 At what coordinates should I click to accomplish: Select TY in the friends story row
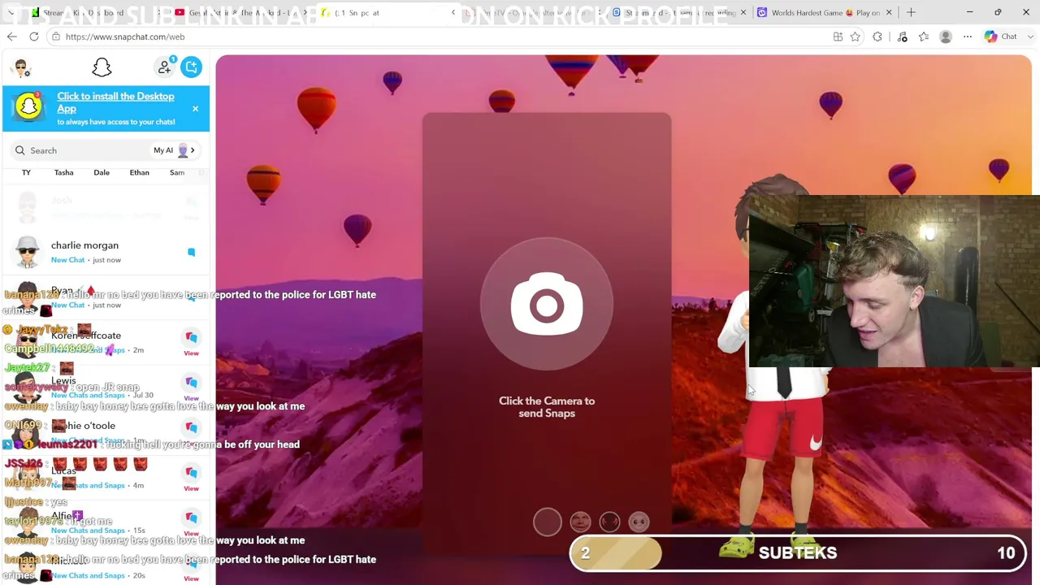click(26, 172)
